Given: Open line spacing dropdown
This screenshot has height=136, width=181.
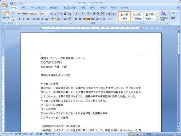Looking at the screenshot, I should click(98, 19).
